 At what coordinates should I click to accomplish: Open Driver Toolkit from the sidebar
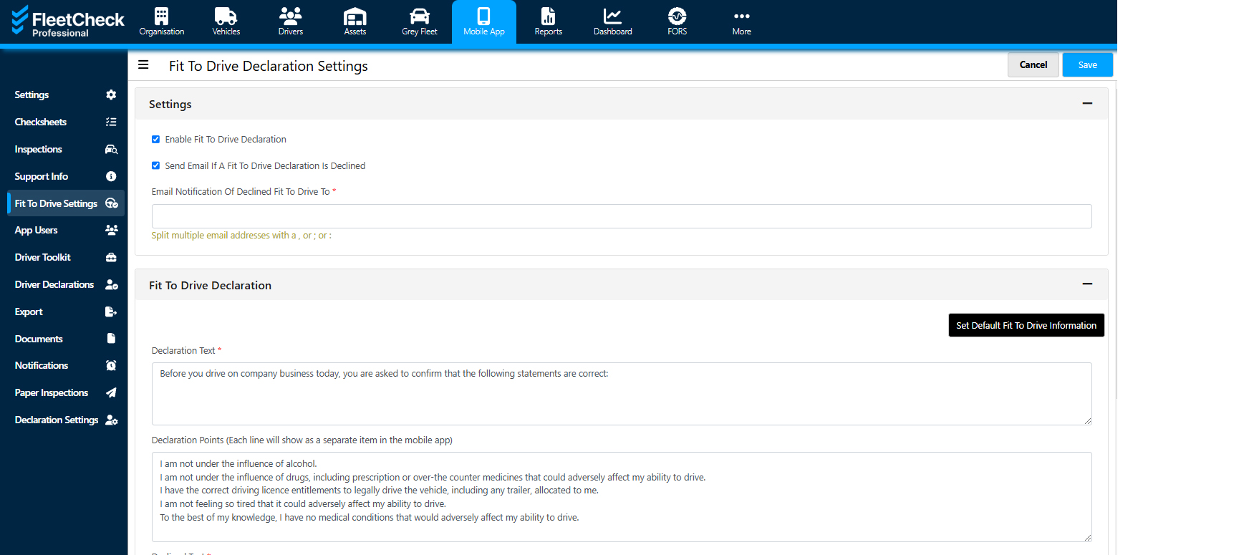point(43,257)
